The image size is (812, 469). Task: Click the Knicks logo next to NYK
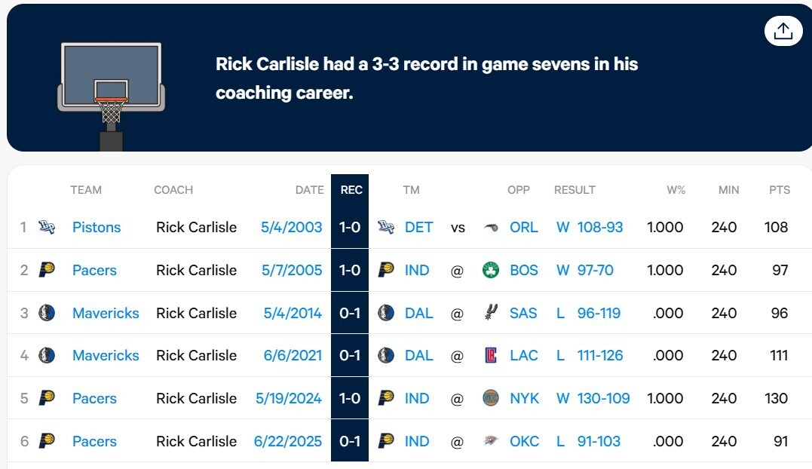click(491, 398)
